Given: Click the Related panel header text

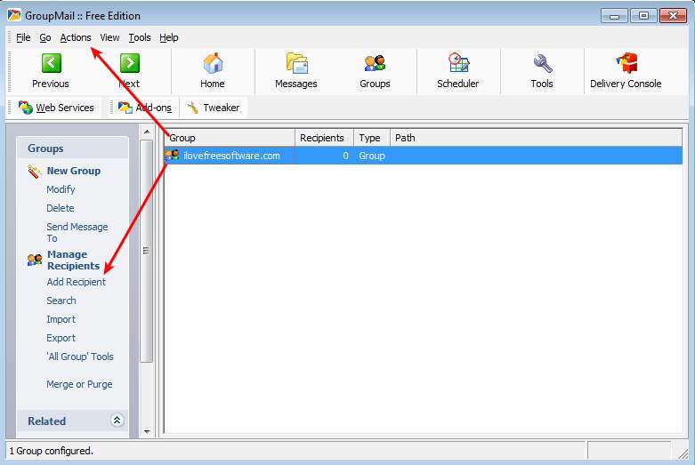Looking at the screenshot, I should tap(46, 421).
